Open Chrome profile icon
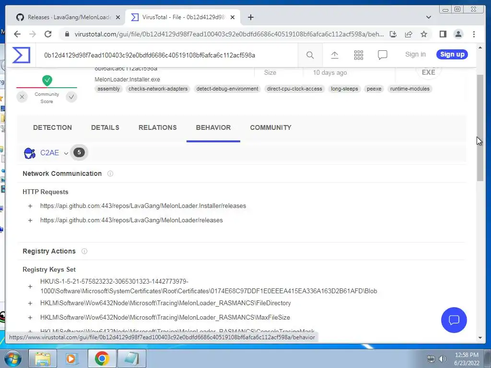Image resolution: width=491 pixels, height=368 pixels. click(458, 34)
